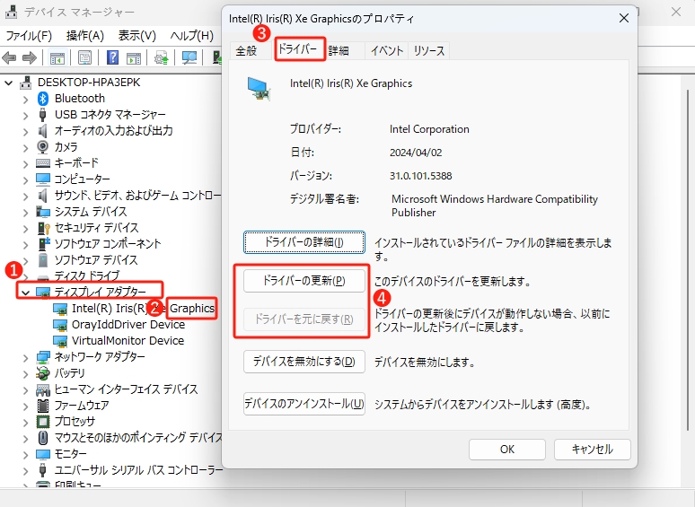
Task: Click the display adapter image in the dialog
Action: (260, 88)
